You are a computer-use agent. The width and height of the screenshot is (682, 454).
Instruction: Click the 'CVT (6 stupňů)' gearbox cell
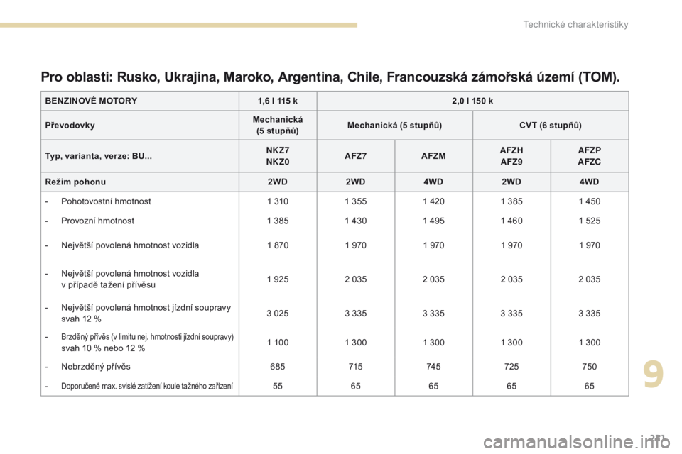coord(550,125)
